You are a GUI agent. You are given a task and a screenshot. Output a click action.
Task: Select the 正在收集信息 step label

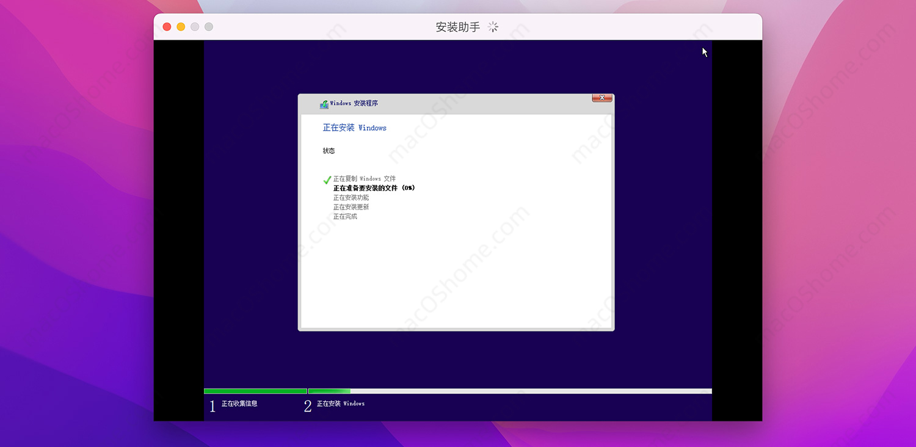tap(239, 403)
